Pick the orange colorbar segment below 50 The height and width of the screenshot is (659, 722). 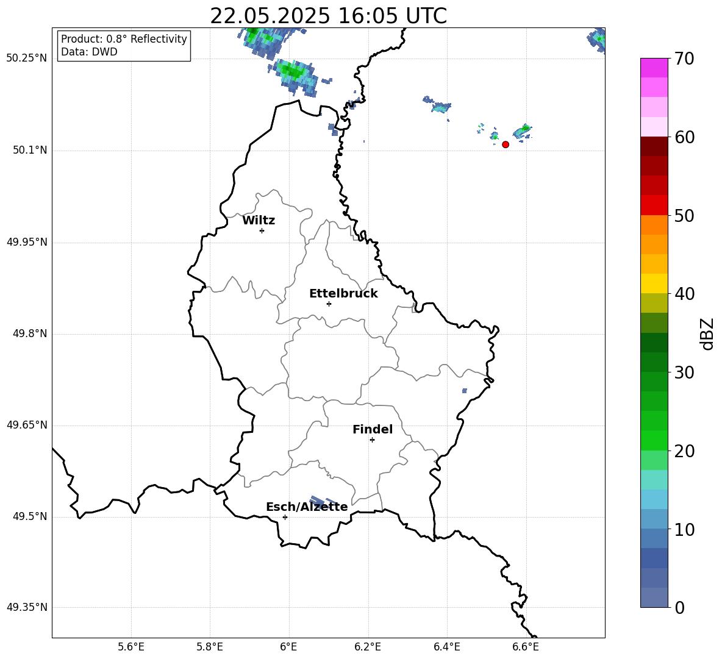click(x=654, y=225)
